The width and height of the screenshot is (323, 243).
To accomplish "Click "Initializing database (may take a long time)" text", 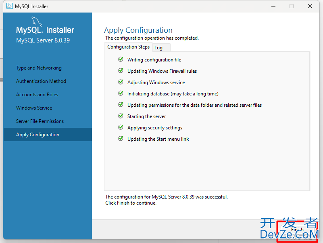I will click(173, 94).
